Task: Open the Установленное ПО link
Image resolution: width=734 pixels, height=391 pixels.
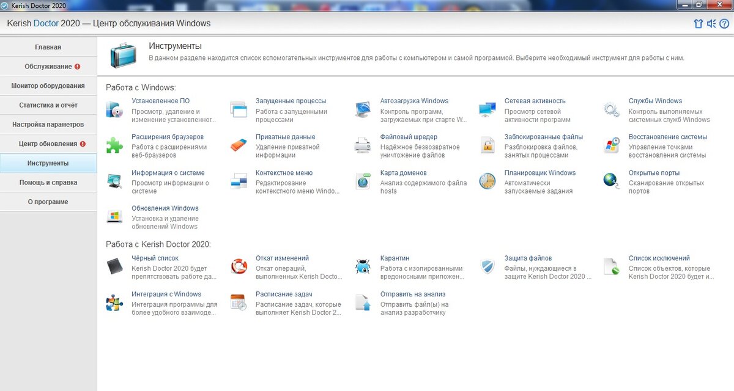Action: coord(160,101)
